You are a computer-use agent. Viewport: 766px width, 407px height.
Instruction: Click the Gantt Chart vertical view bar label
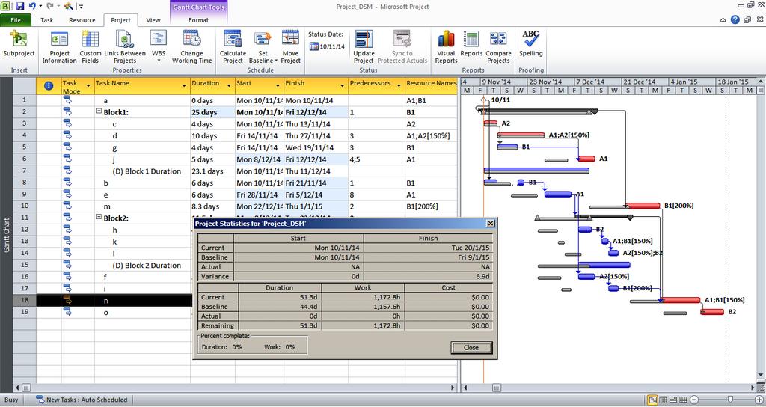(x=6, y=235)
